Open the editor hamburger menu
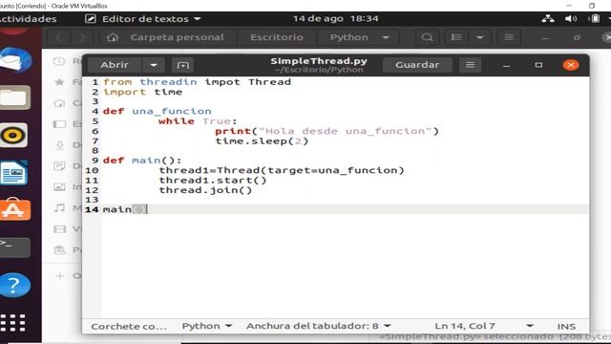Viewport: 611px width, 344px height. (x=470, y=65)
